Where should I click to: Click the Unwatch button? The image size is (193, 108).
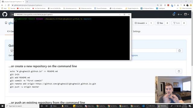pos(141,23)
